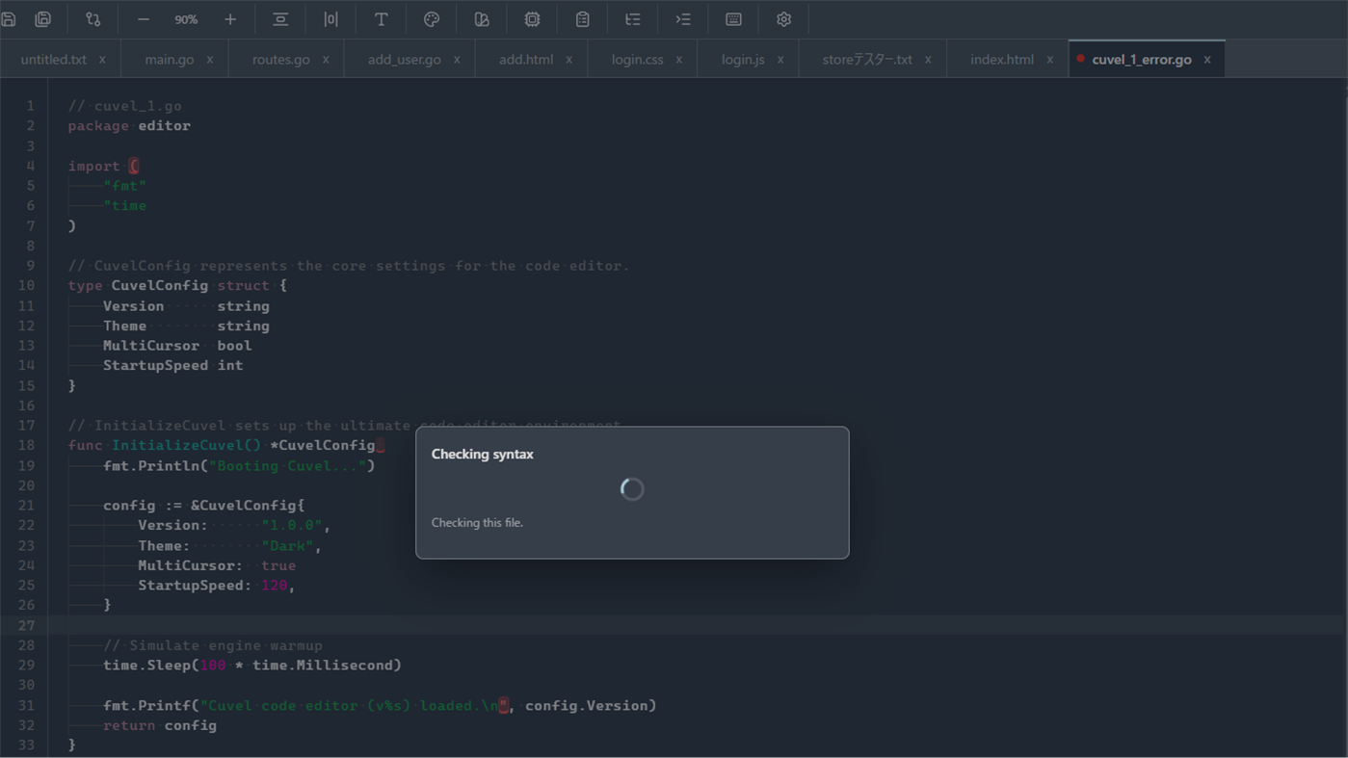Close the login.js tab
This screenshot has height=758, width=1348.
tap(780, 60)
